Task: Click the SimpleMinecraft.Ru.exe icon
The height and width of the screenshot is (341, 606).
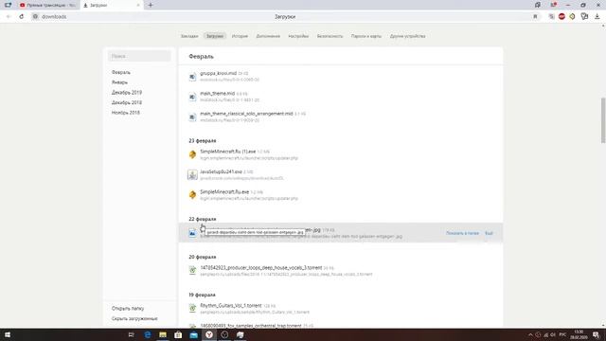Action: click(x=192, y=195)
